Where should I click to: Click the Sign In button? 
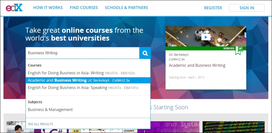247,8
